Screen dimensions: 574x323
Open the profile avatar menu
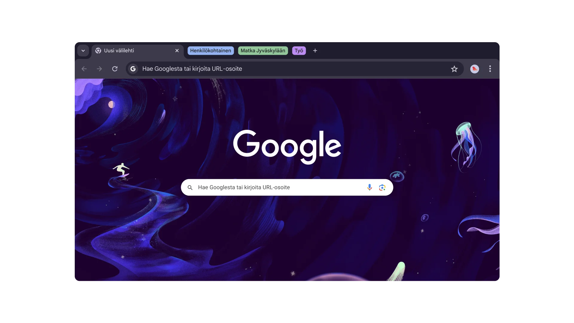click(x=474, y=69)
